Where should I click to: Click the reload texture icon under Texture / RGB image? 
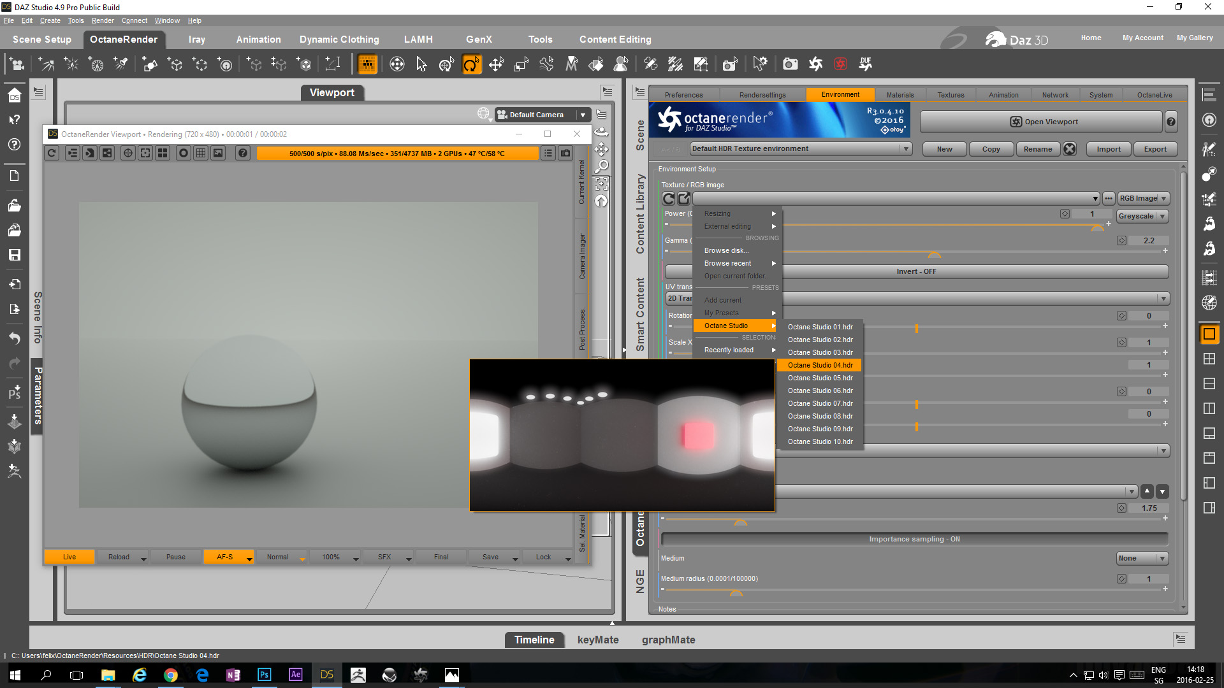pyautogui.click(x=669, y=198)
